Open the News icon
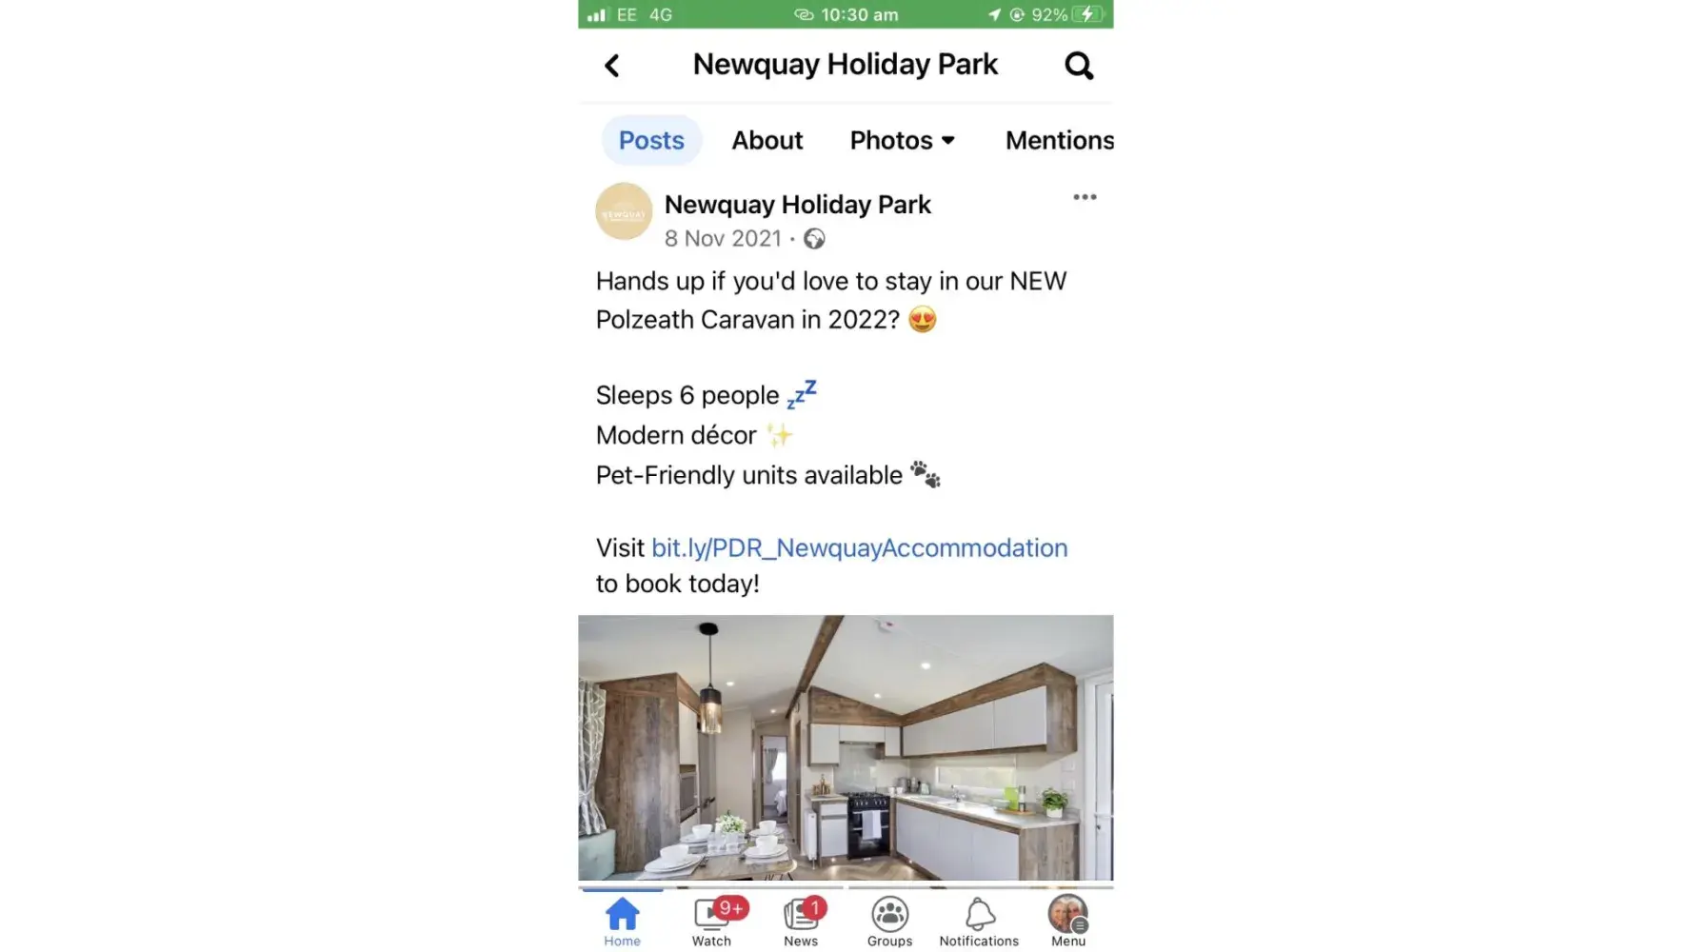 click(801, 922)
